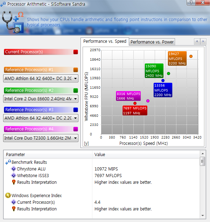Toggle the Reference Processor(s) #3 blue checkbox
Viewport: 210px width, 222px height.
76,110
